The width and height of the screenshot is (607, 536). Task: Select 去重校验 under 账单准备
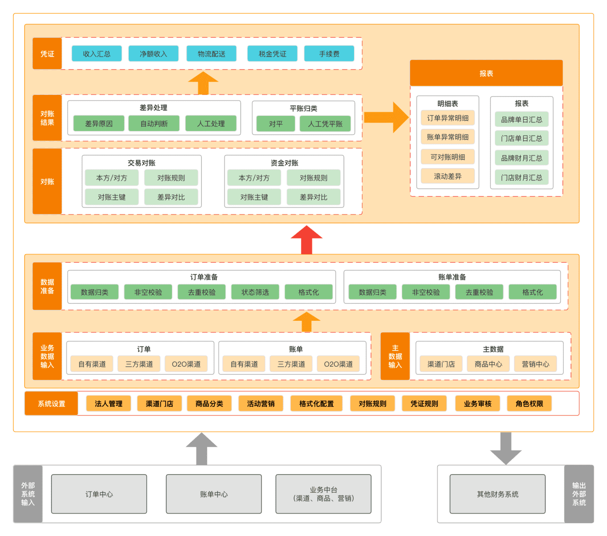(x=480, y=292)
